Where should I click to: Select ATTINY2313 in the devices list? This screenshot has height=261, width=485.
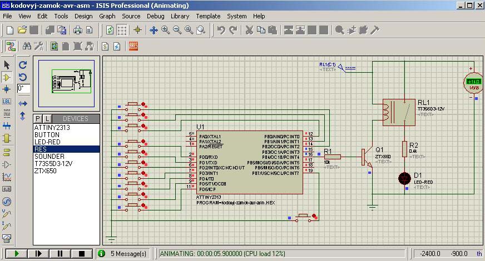pos(52,128)
